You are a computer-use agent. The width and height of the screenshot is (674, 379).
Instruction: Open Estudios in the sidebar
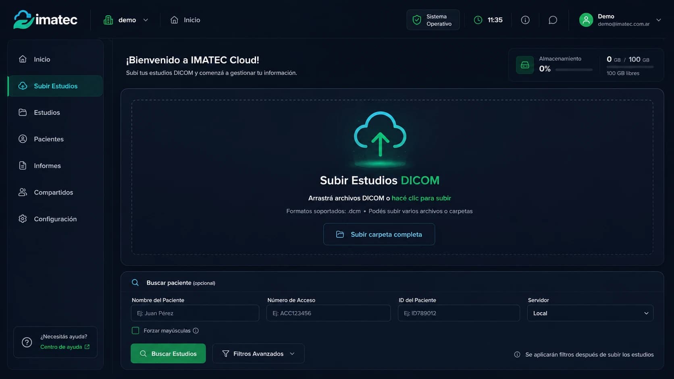55,112
